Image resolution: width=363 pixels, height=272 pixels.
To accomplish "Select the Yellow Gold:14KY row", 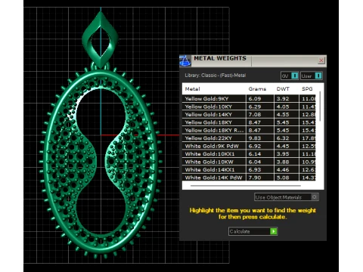I will (x=249, y=114).
